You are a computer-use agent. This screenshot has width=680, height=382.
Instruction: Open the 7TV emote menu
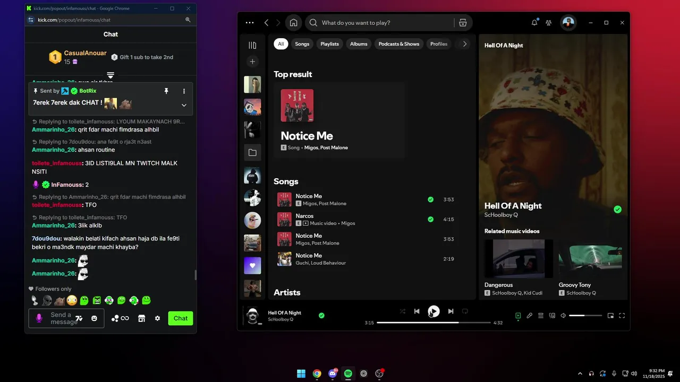pos(79,318)
